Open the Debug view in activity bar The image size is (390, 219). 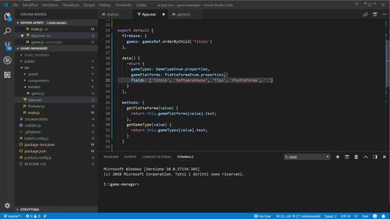7,60
